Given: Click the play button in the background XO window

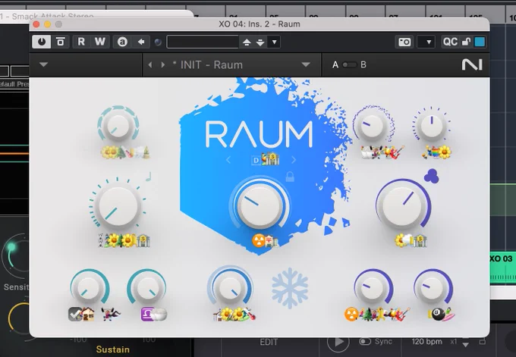Looking at the screenshot, I should coord(338,342).
